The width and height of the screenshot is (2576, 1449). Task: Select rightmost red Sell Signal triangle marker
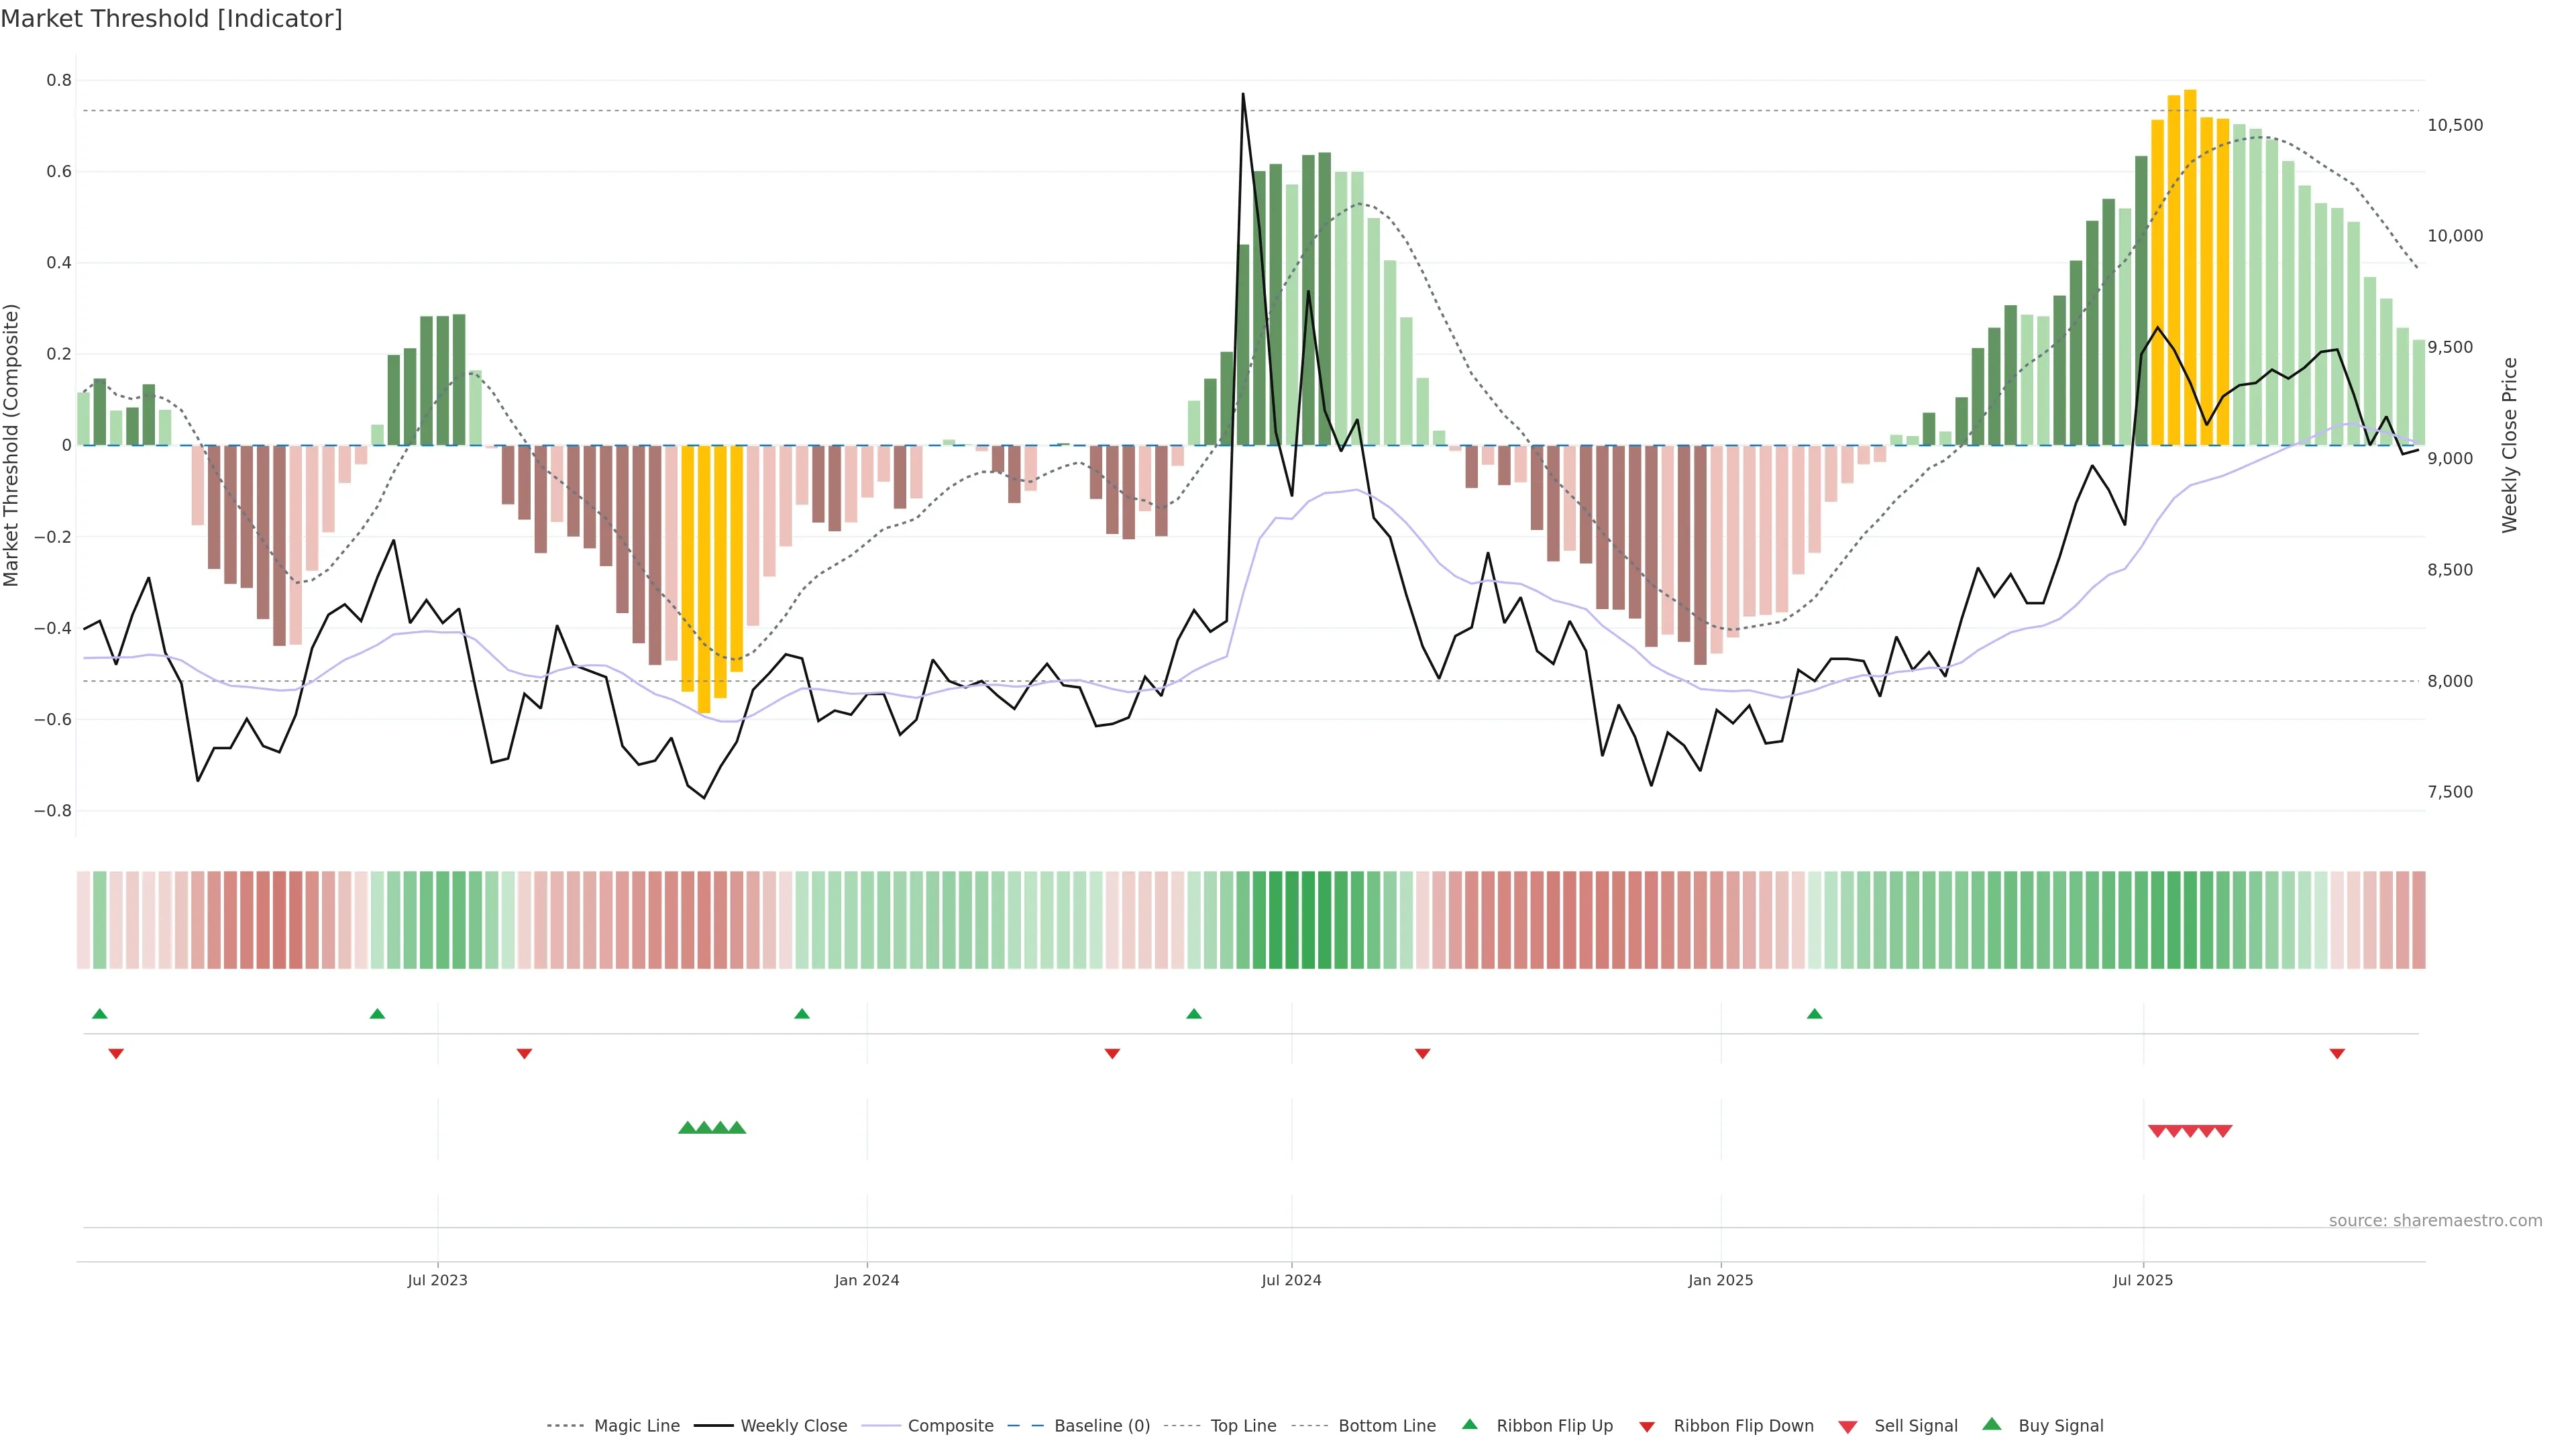2223,1131
